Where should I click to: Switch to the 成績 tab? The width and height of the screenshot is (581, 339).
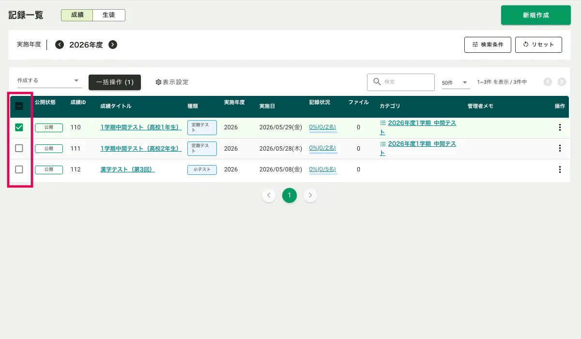[x=77, y=15]
